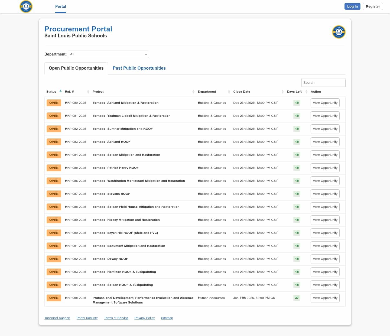The height and width of the screenshot is (336, 390).
Task: Open the Privacy Policy link
Action: (x=144, y=318)
